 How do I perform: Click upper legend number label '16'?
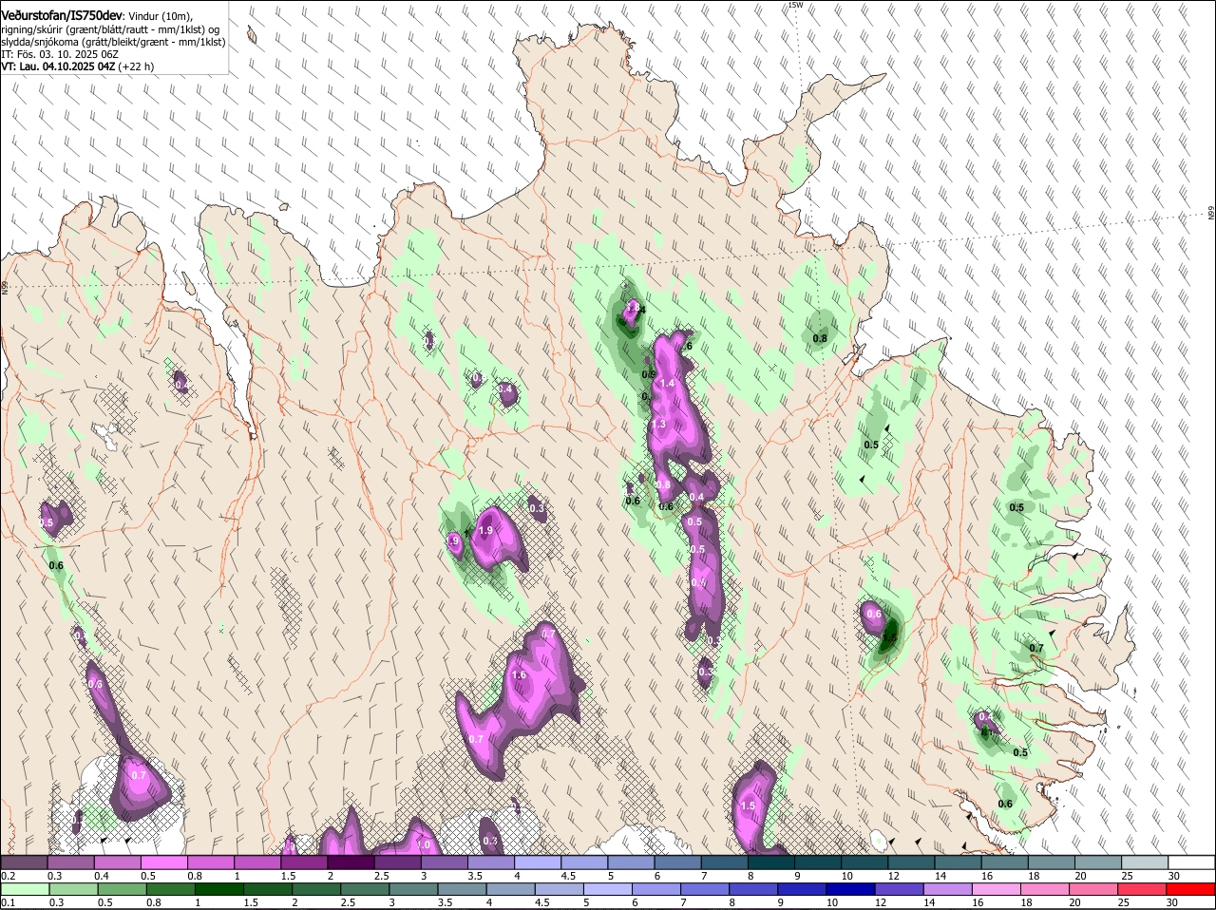(987, 876)
